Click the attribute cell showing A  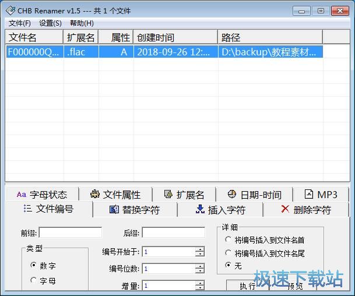click(x=116, y=52)
